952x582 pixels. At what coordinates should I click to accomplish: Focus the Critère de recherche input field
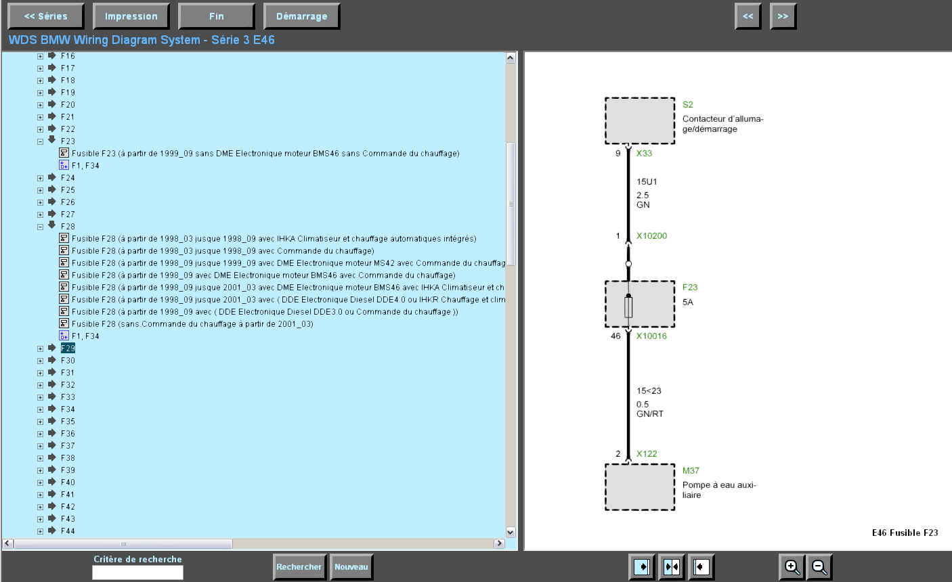tap(137, 573)
